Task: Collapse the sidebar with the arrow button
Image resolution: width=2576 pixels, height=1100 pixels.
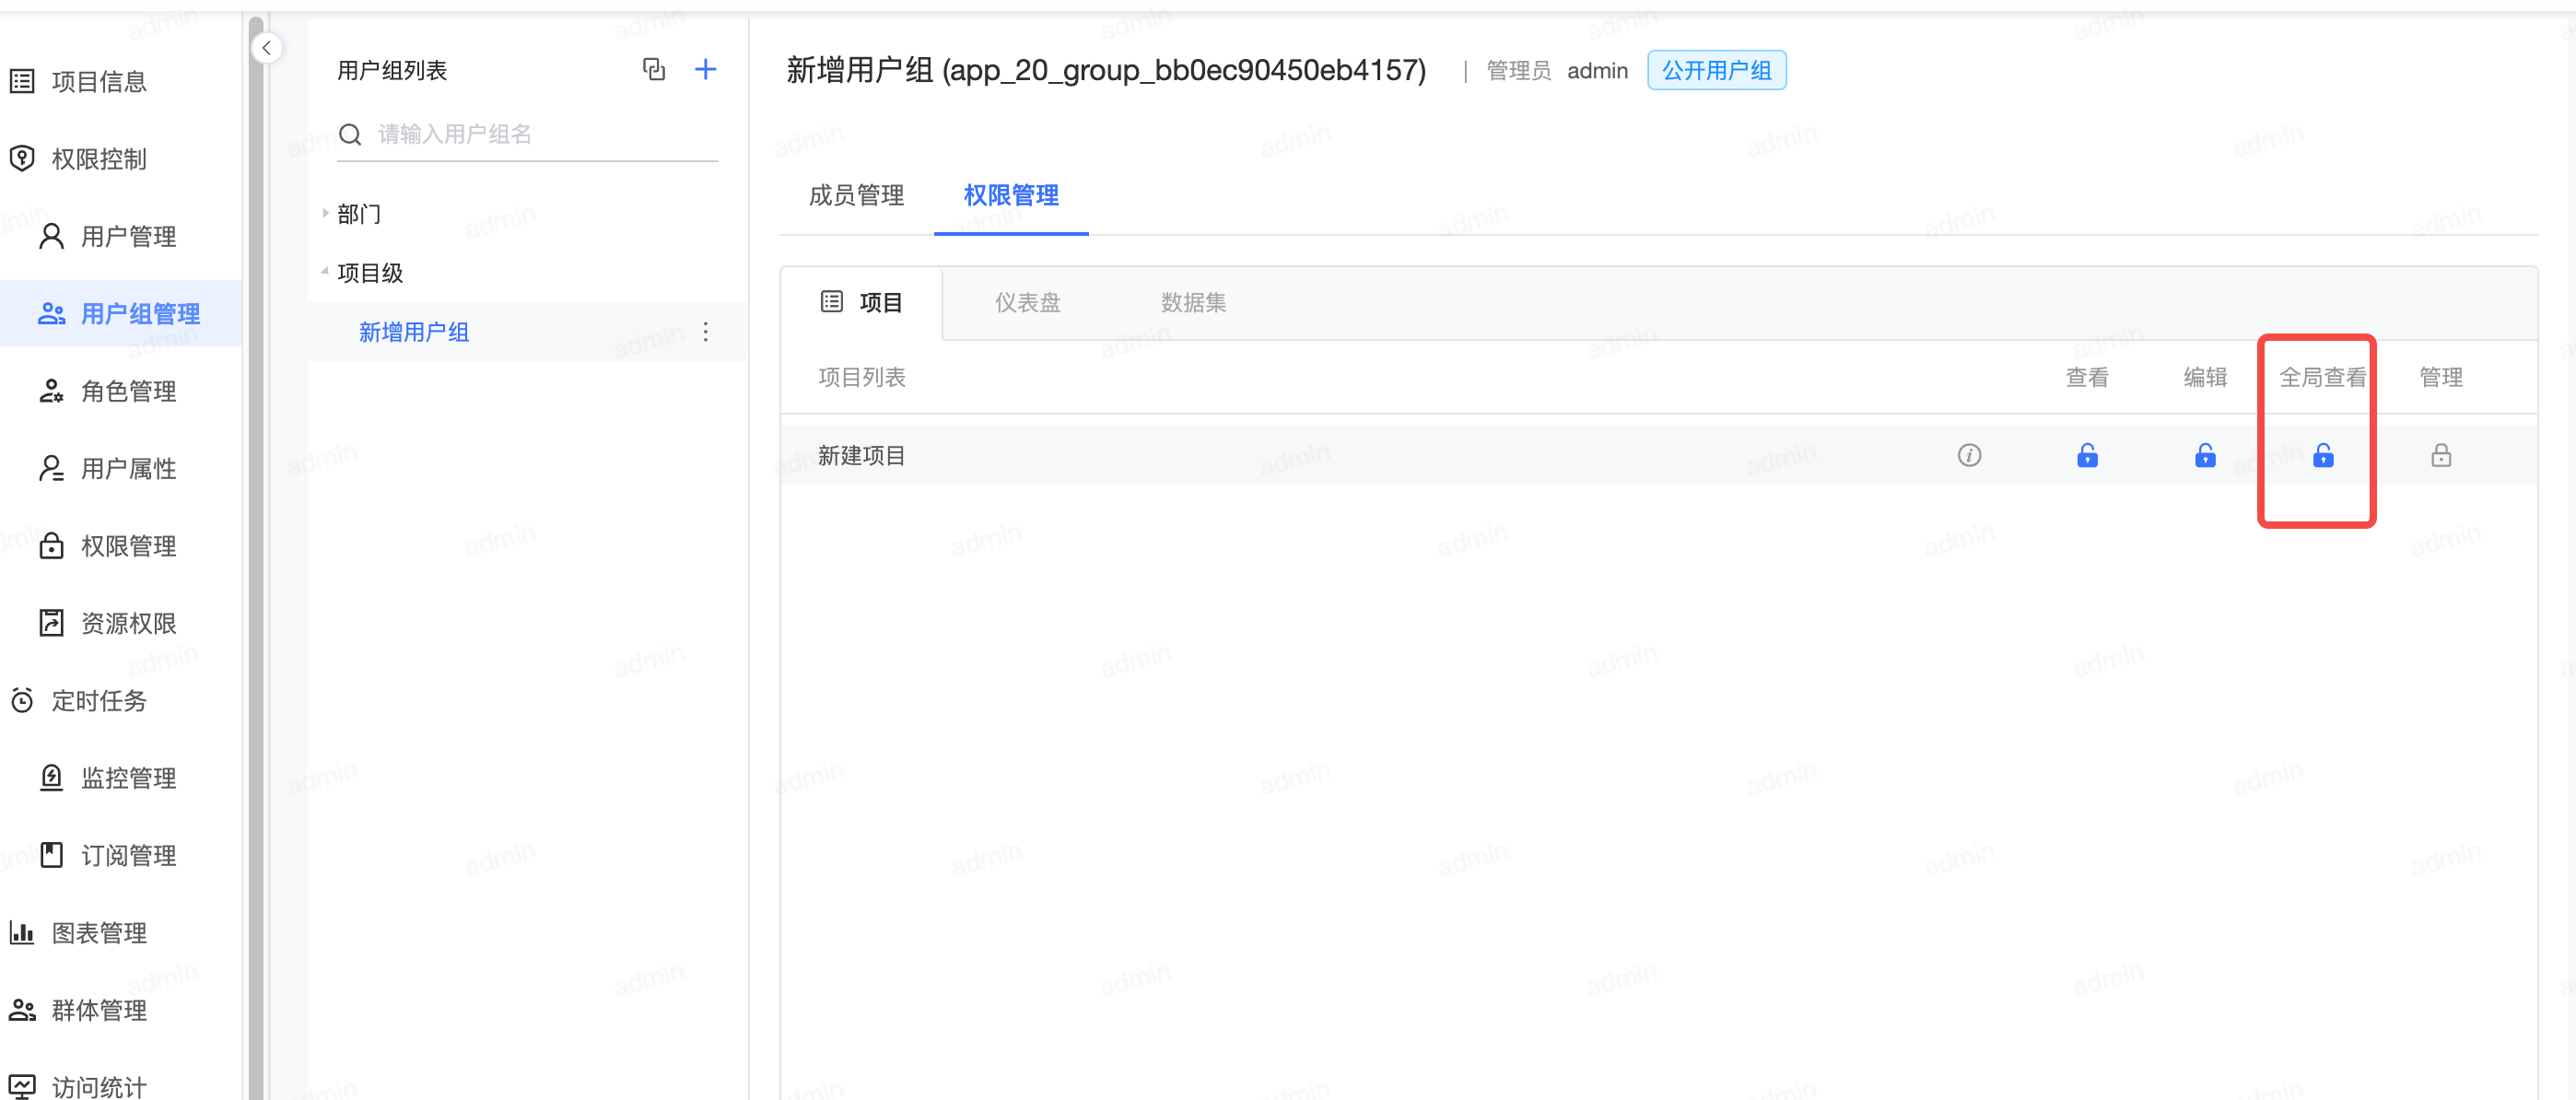Action: (x=266, y=48)
